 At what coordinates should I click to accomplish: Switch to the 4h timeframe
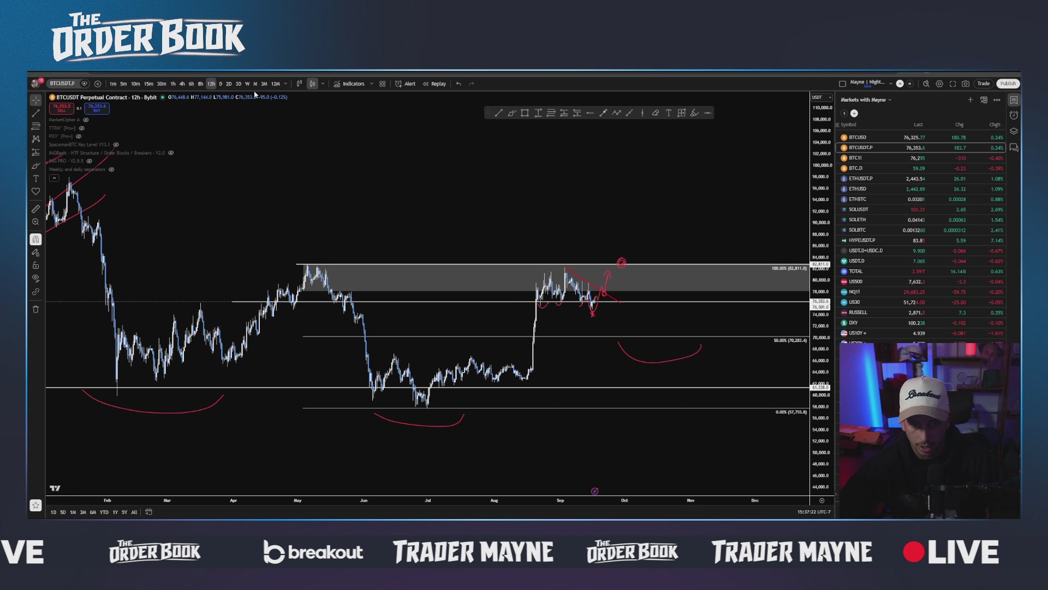pyautogui.click(x=182, y=84)
